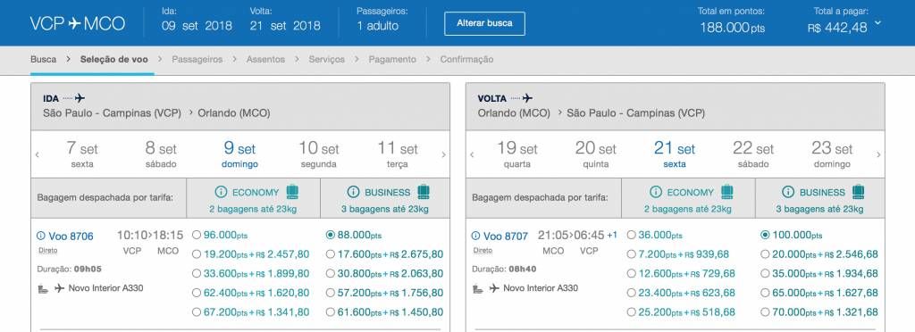Click the Direto link under Voo 8707
The image size is (915, 332).
click(x=482, y=251)
